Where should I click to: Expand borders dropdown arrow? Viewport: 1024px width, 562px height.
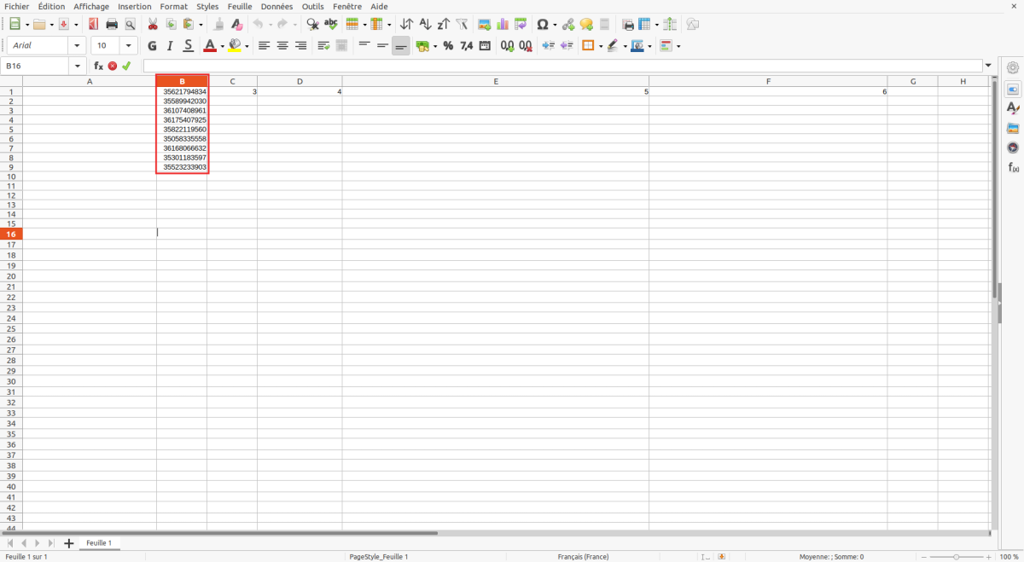point(600,46)
